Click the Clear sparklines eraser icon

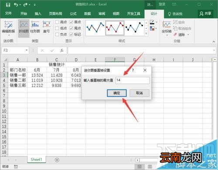tap(175, 34)
